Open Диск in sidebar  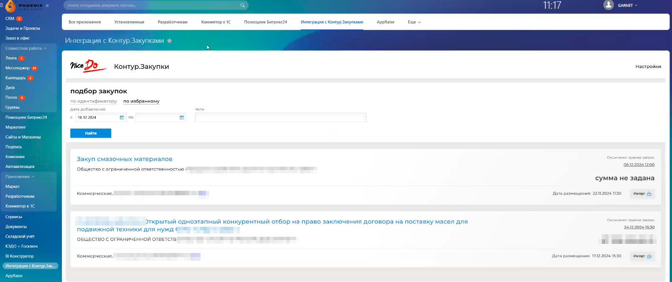click(10, 88)
